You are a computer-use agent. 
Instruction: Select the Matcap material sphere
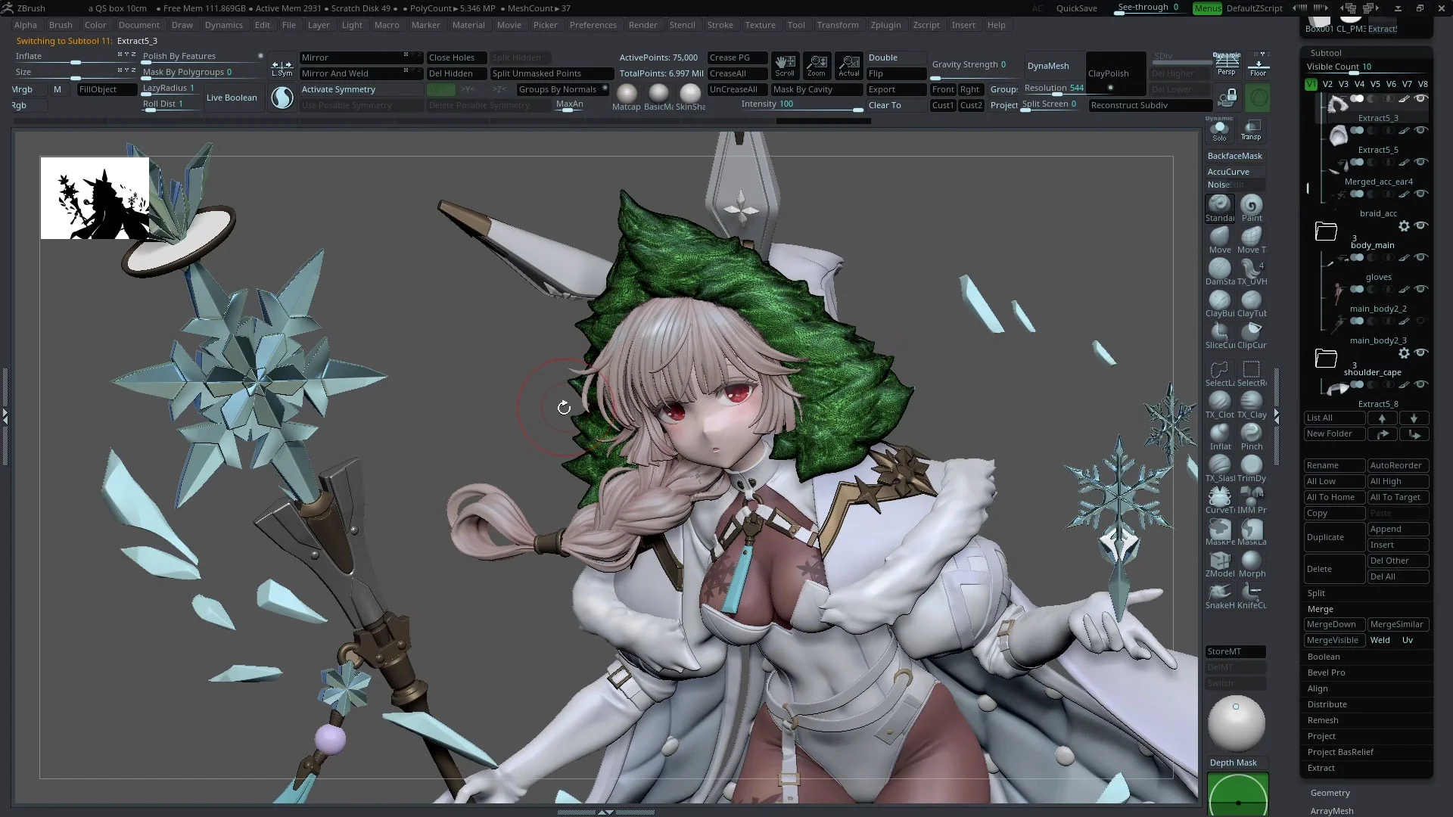pyautogui.click(x=626, y=97)
